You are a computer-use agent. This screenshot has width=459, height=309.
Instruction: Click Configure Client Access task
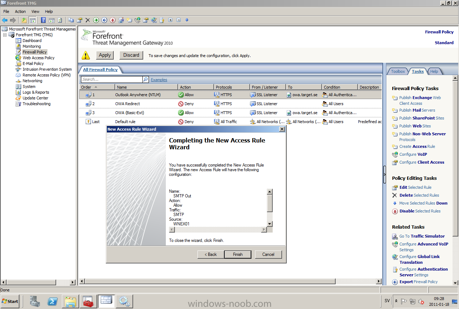pos(422,162)
